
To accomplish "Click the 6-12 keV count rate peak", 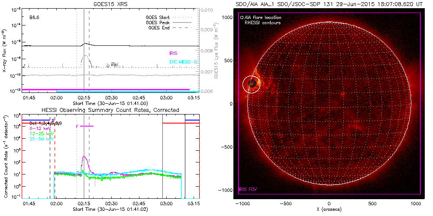I will (x=84, y=157).
